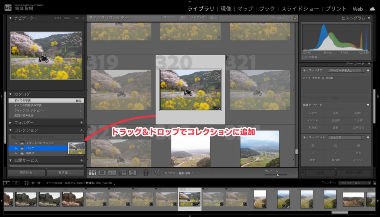Viewport: 380px width, 217px height.
Task: Select the Painter spray-can tool
Action: pos(146,172)
